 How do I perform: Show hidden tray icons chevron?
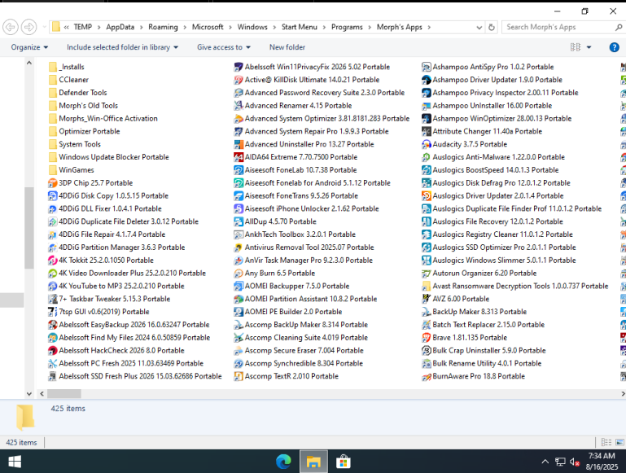(x=545, y=462)
